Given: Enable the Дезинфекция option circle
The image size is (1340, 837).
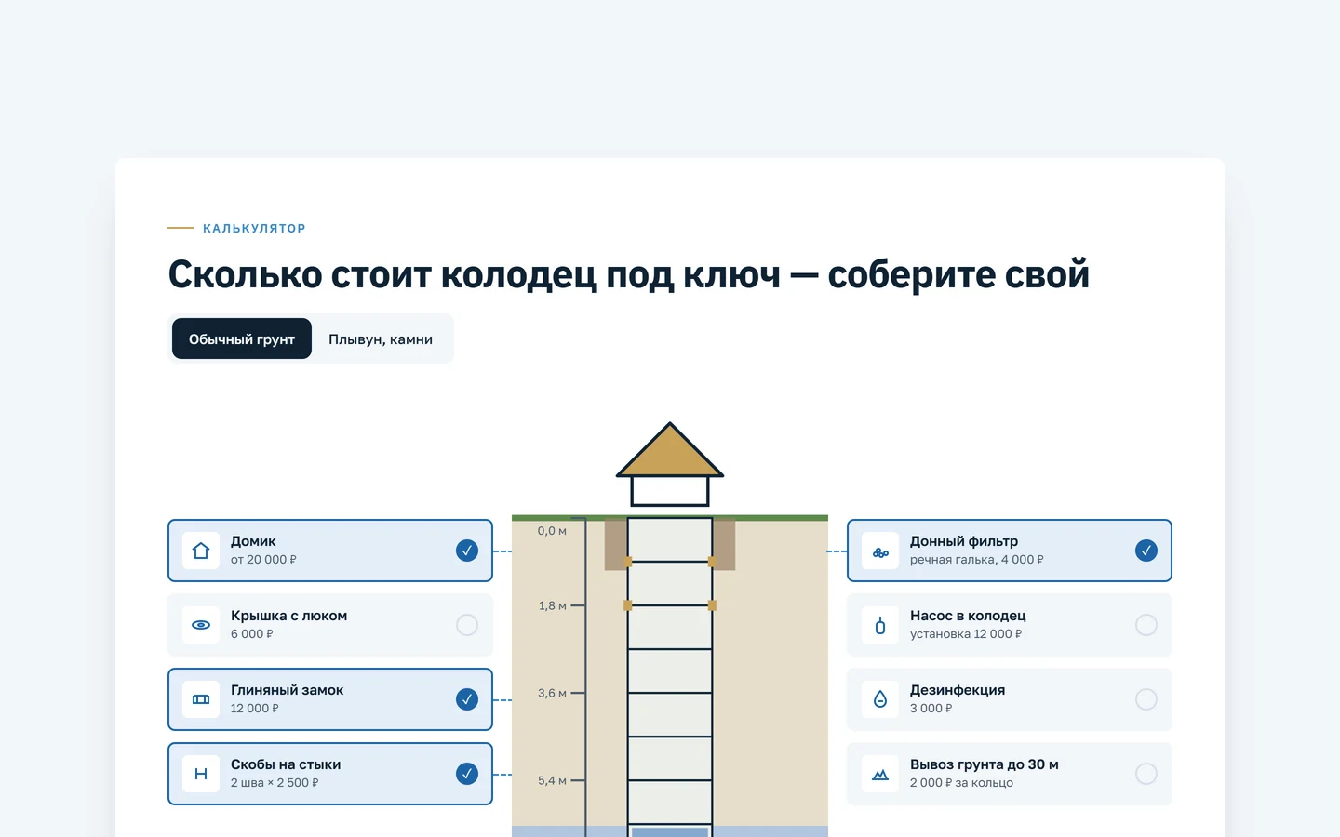Looking at the screenshot, I should (1146, 699).
